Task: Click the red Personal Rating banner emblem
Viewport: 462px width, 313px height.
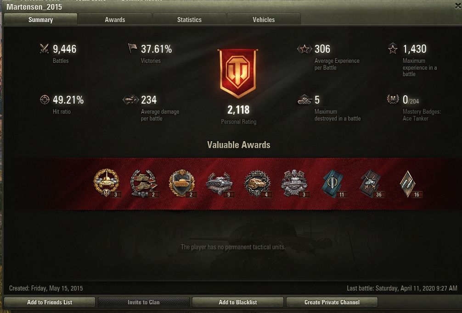Action: [238, 73]
